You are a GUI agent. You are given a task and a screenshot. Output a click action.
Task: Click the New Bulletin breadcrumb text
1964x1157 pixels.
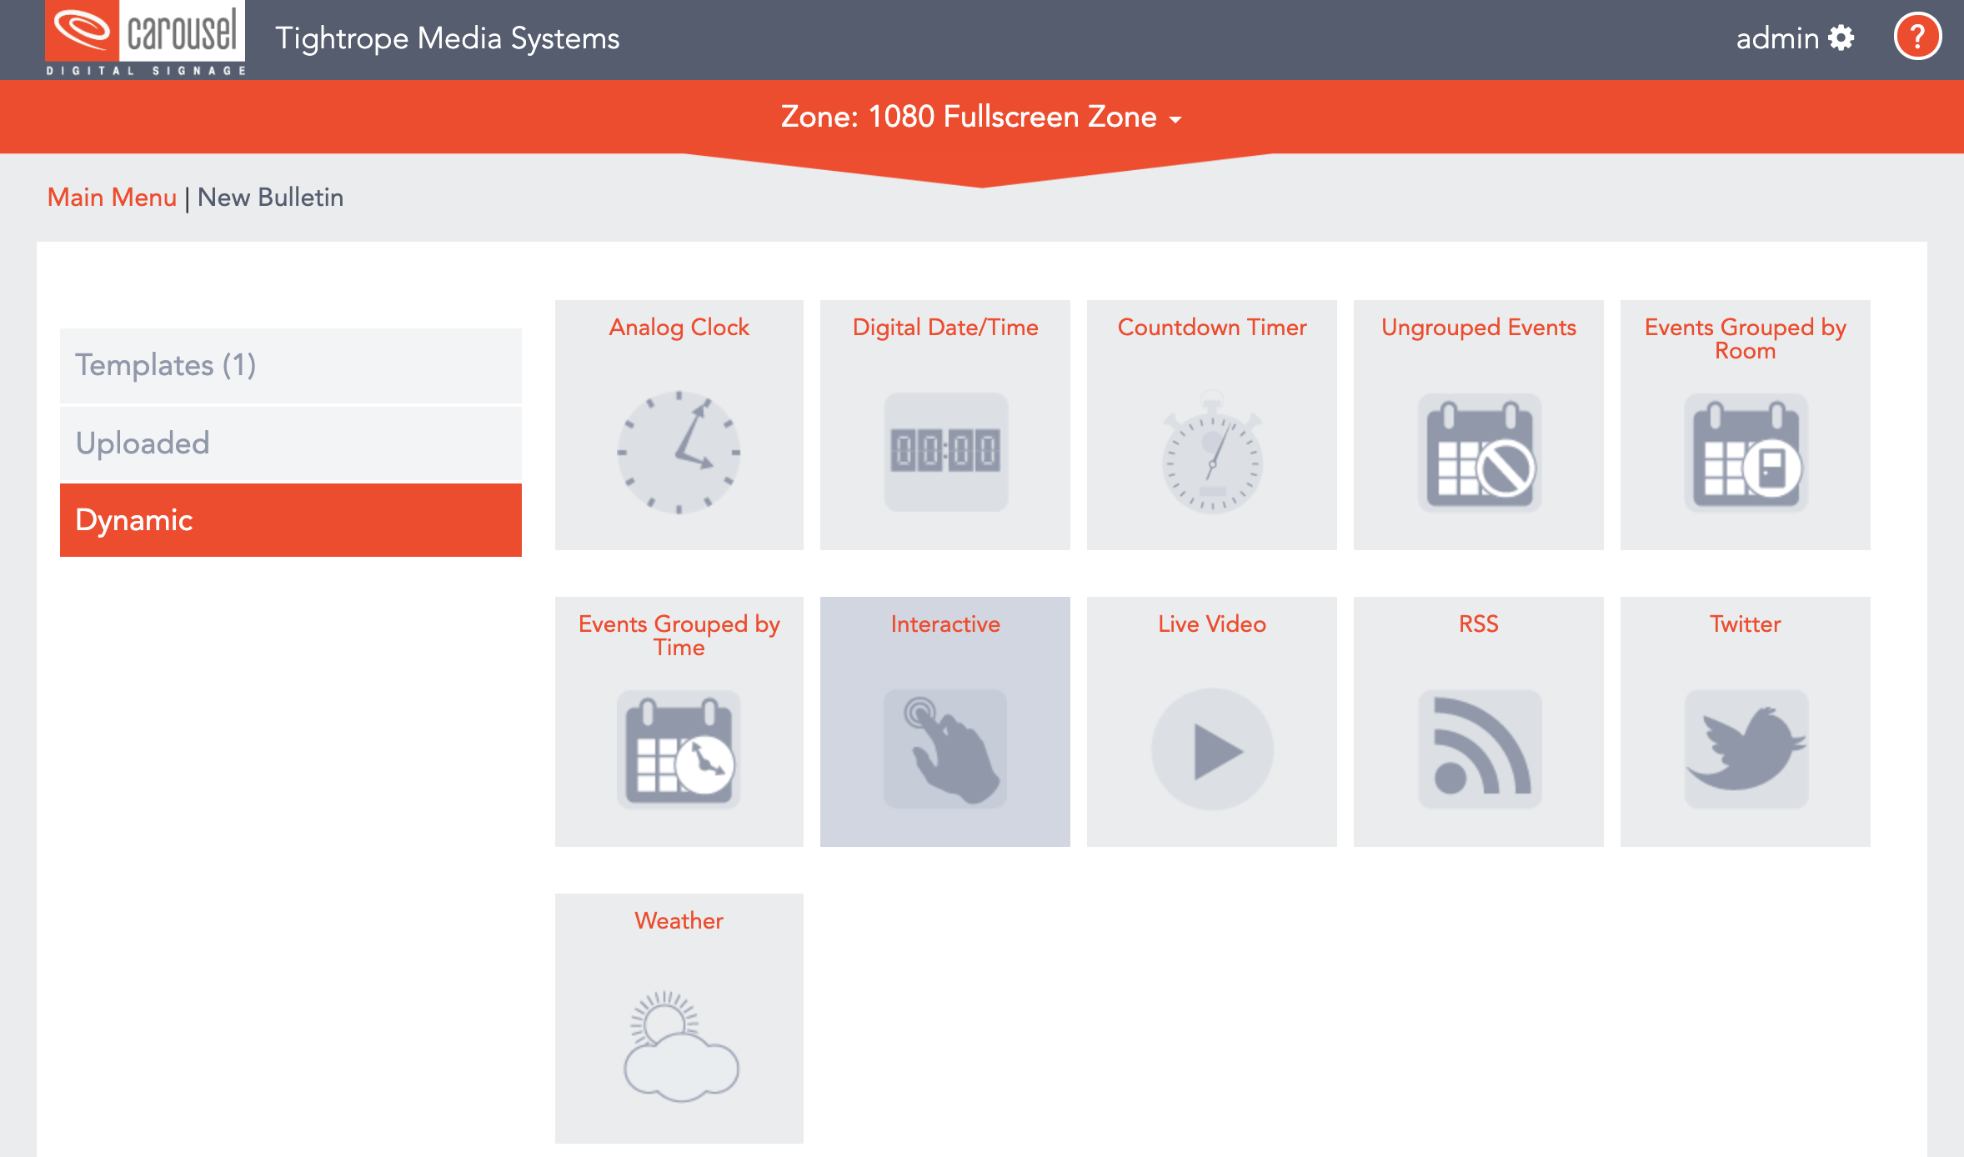[x=271, y=198]
